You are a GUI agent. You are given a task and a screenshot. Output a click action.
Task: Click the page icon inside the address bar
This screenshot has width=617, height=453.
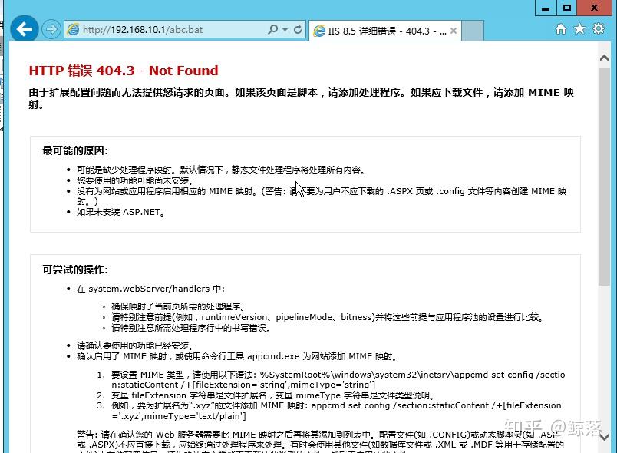72,30
